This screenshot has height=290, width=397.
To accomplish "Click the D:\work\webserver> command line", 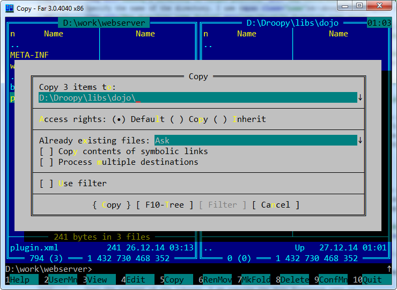I will click(x=49, y=269).
